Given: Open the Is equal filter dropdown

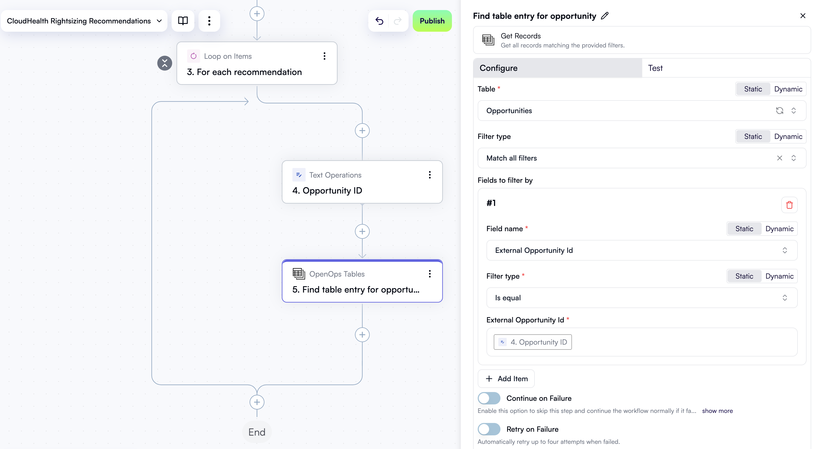Looking at the screenshot, I should pos(642,298).
